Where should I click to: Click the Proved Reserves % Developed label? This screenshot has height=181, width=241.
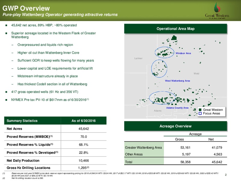[33, 153]
